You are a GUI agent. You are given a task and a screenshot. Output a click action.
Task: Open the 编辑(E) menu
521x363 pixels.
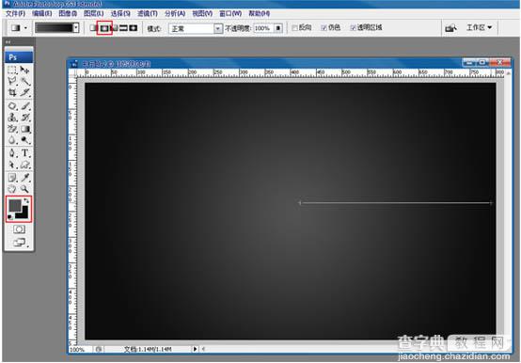click(x=42, y=13)
